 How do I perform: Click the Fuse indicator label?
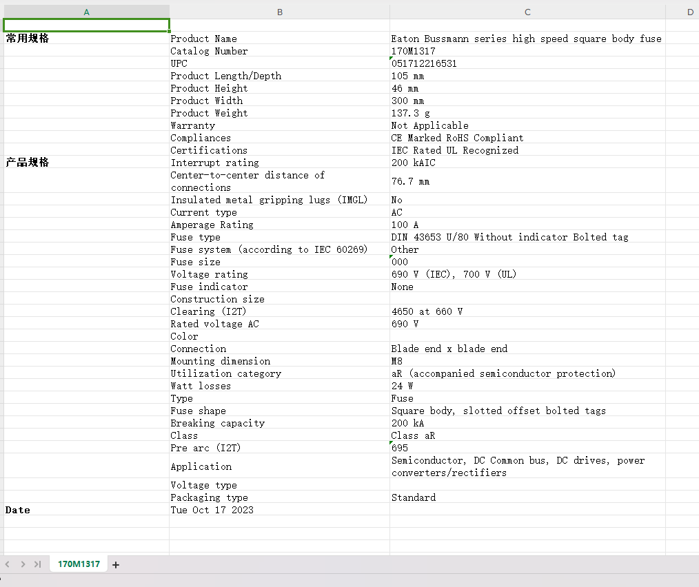[279, 287]
